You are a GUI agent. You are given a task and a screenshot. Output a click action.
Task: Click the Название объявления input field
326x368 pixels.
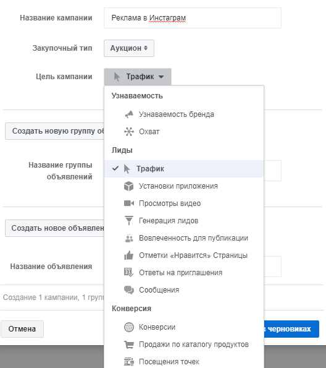(x=272, y=267)
